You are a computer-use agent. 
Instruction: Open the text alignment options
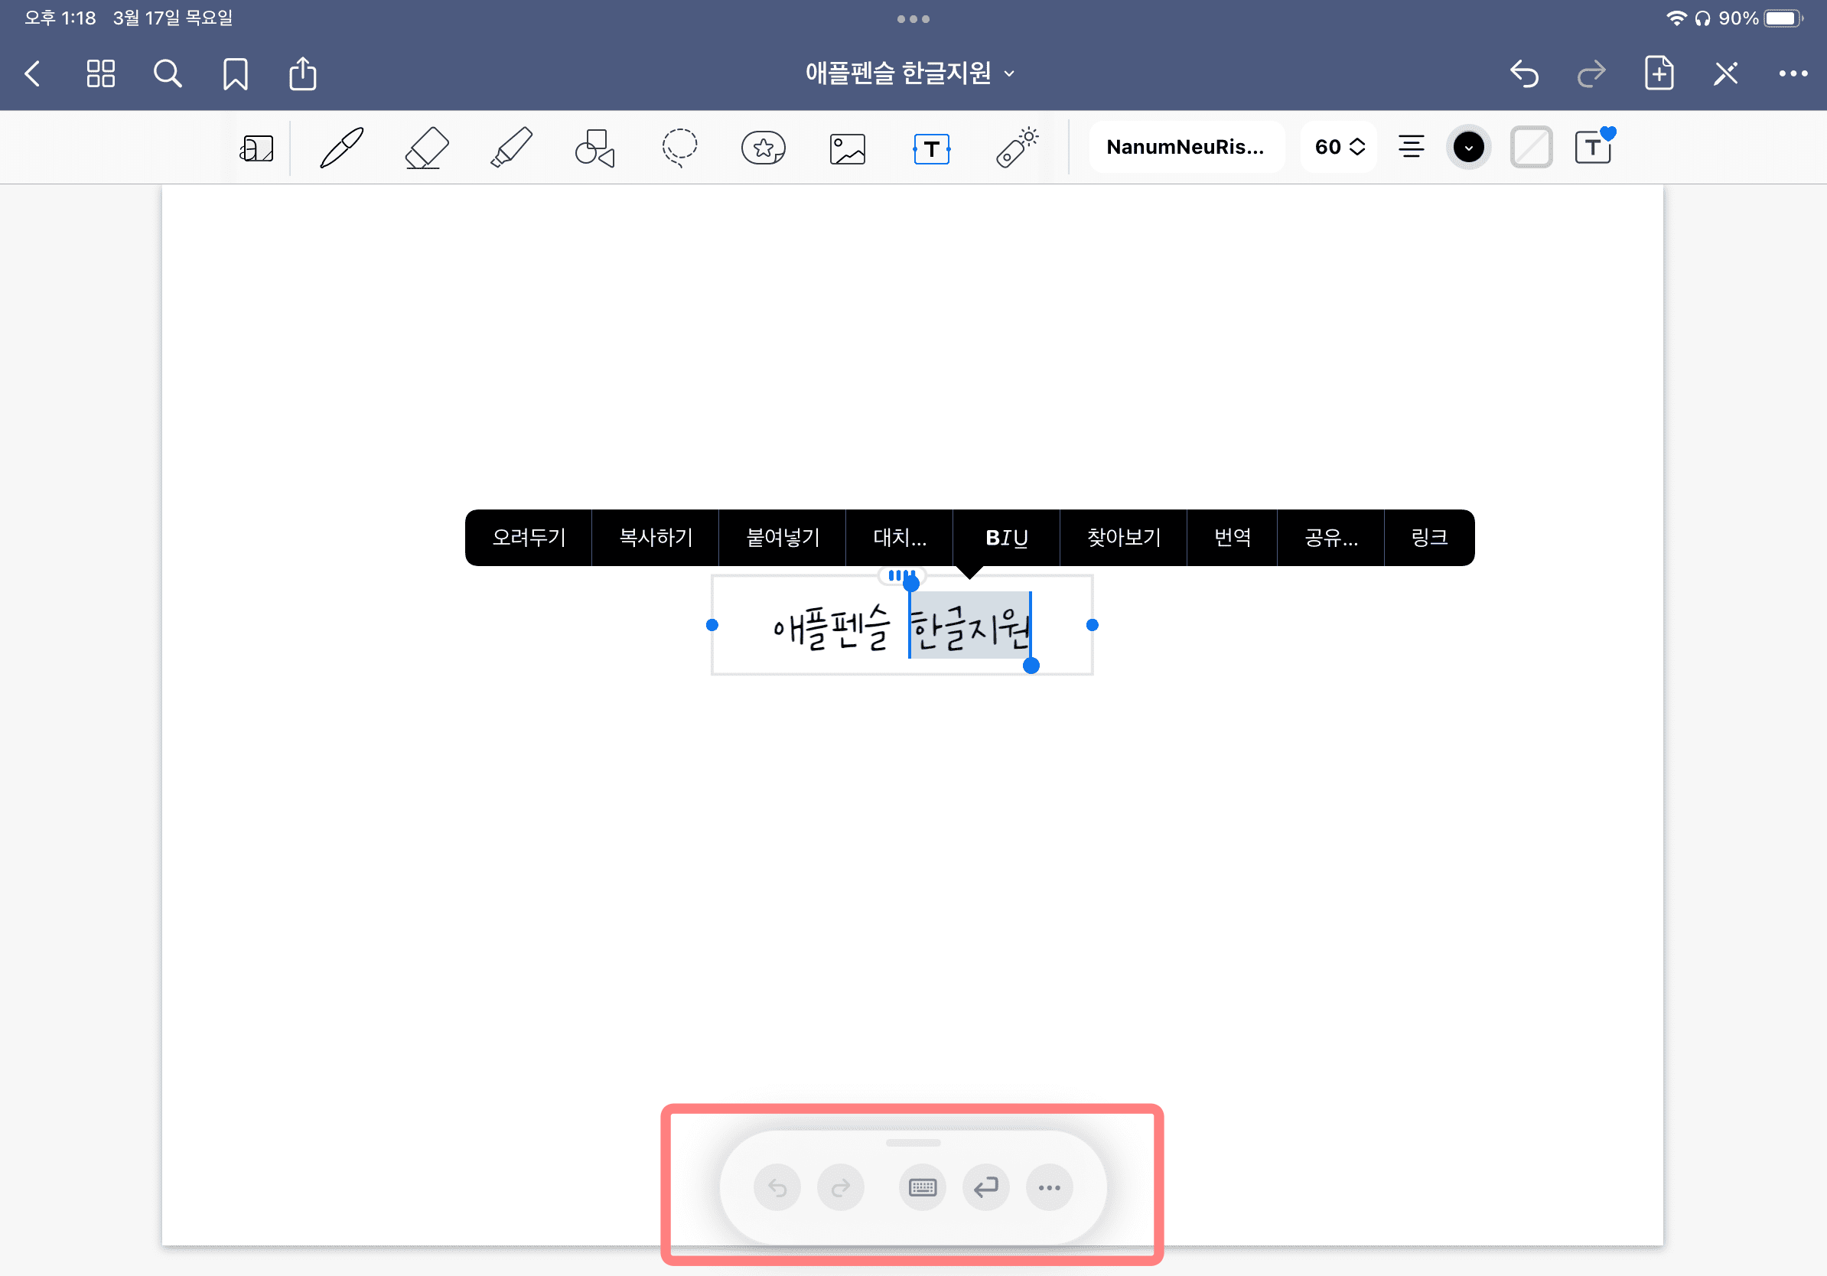click(1411, 147)
